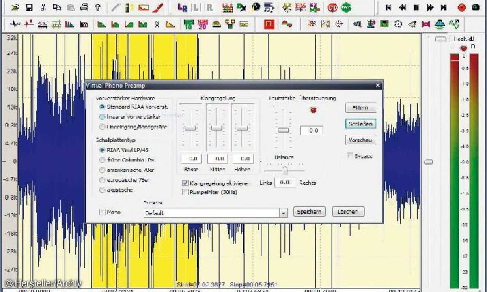Select the gray L left-channel icon

[196, 7]
